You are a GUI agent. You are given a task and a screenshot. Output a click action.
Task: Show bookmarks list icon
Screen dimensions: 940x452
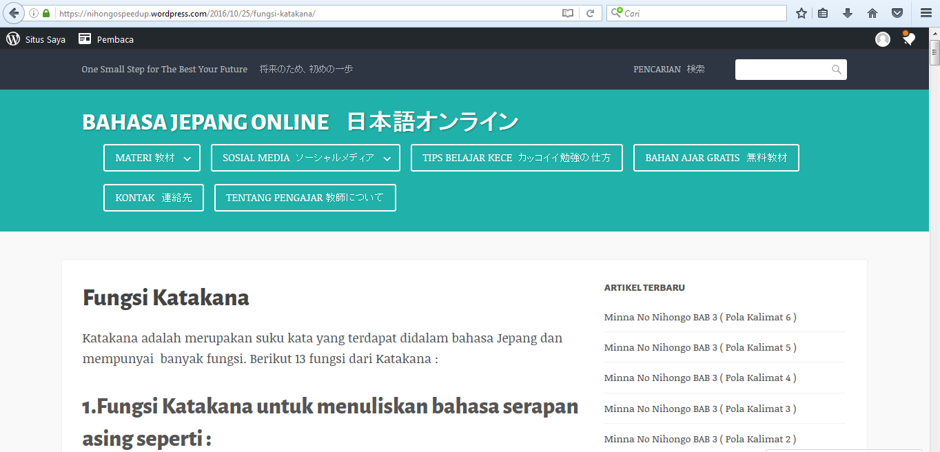coord(823,13)
